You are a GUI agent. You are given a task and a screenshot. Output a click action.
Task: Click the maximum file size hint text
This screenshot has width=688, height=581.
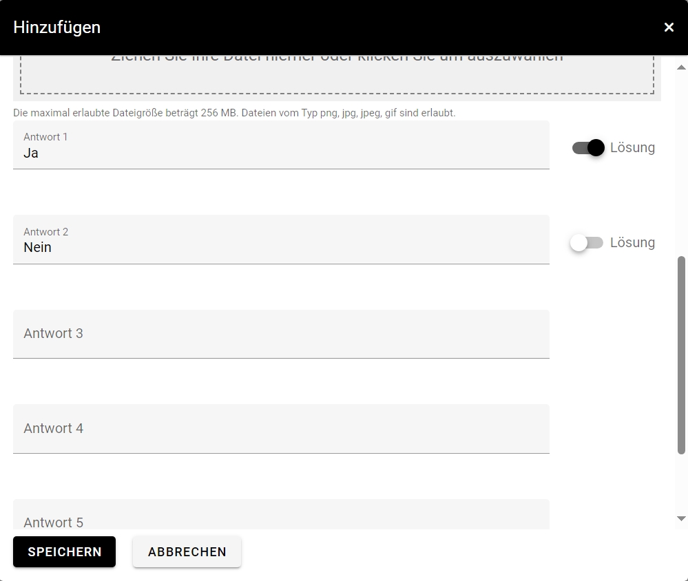coord(234,112)
